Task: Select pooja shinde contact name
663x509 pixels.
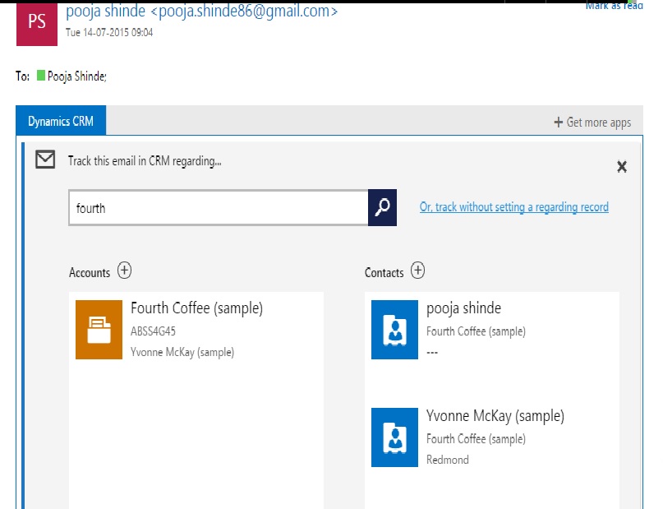Action: coord(463,308)
